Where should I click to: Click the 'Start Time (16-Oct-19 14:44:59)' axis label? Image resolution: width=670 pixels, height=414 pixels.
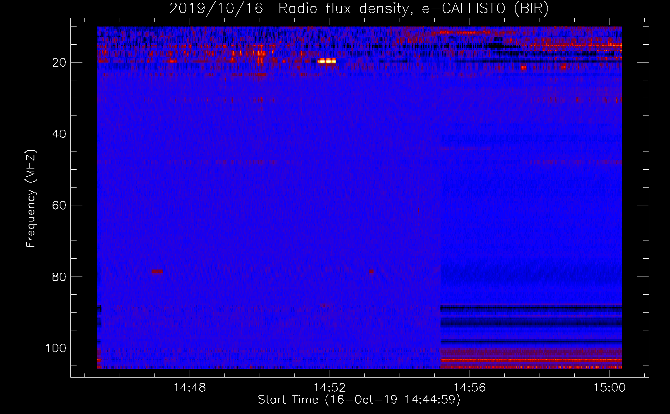tap(359, 400)
